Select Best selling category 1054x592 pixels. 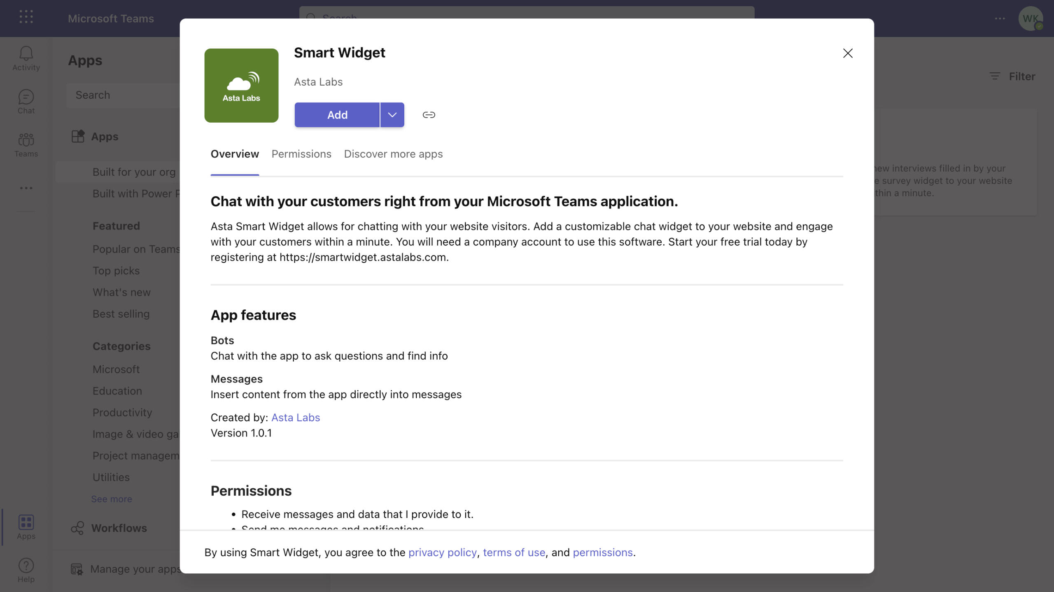121,314
